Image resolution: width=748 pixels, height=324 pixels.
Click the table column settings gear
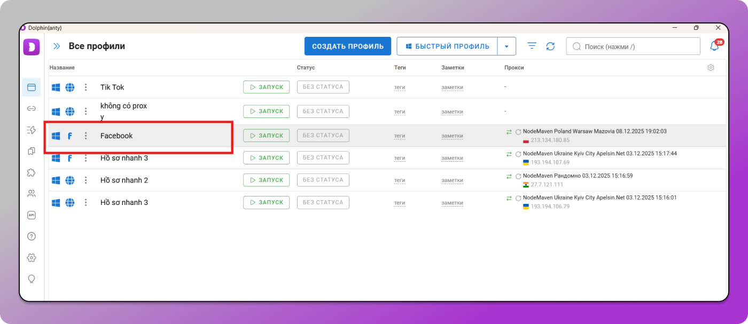[x=711, y=68]
